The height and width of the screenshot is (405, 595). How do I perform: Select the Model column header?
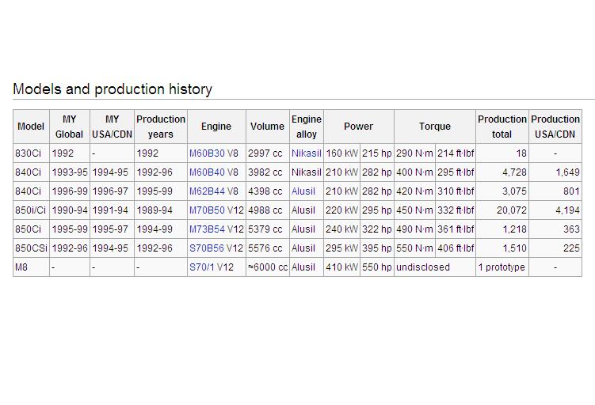coord(31,127)
